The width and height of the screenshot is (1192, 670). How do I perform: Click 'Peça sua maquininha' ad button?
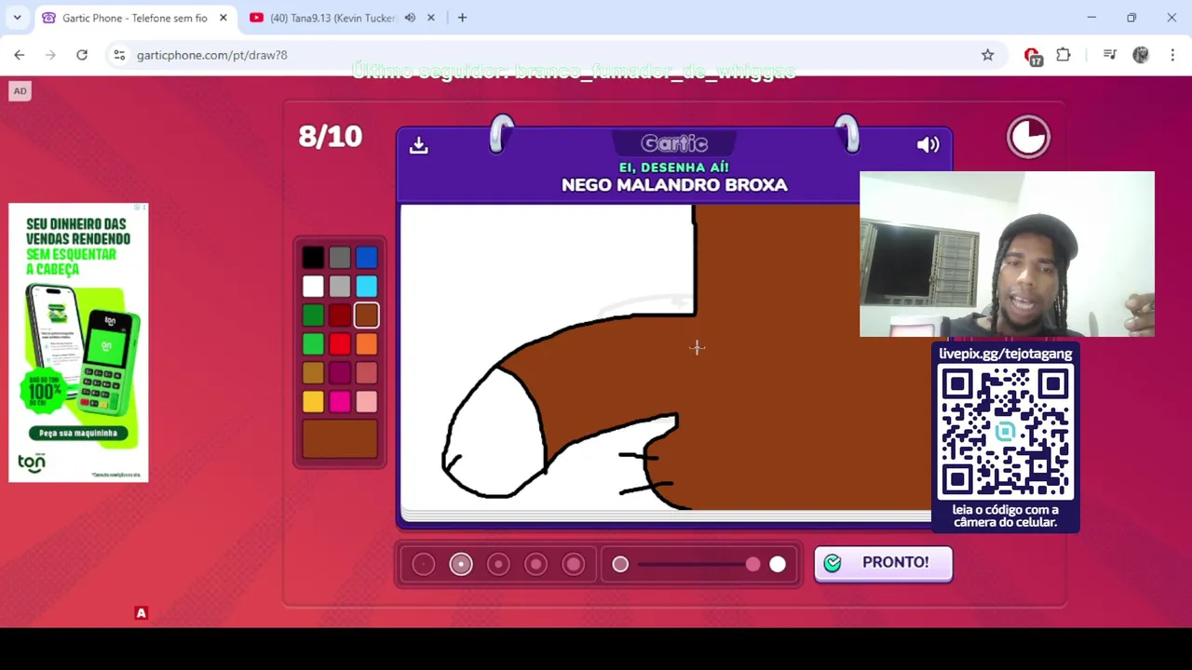click(x=78, y=433)
